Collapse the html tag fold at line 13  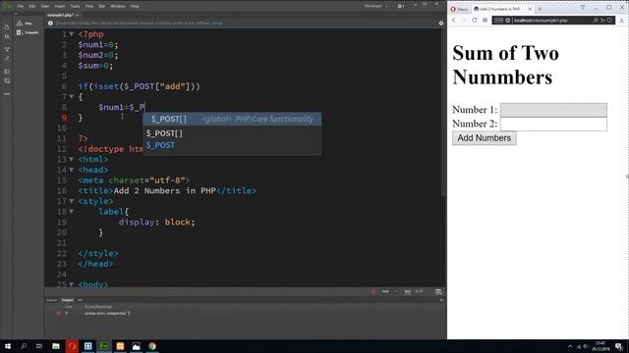(72, 159)
